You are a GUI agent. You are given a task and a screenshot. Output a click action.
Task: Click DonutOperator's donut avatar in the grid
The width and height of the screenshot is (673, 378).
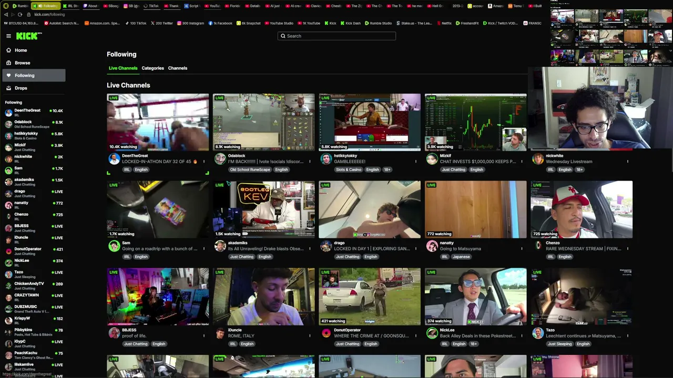tap(326, 333)
